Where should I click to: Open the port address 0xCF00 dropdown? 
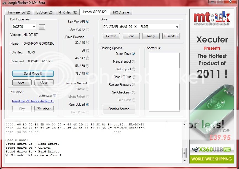point(34,27)
